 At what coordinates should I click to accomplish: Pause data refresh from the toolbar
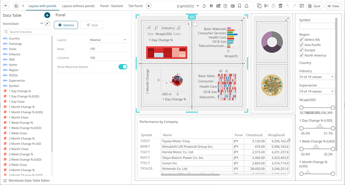point(211,6)
